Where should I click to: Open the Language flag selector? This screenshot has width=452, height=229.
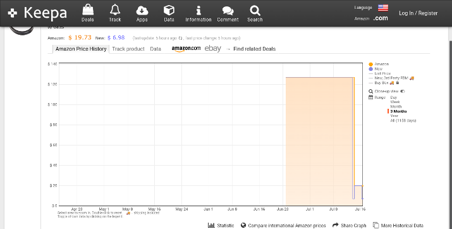[383, 8]
